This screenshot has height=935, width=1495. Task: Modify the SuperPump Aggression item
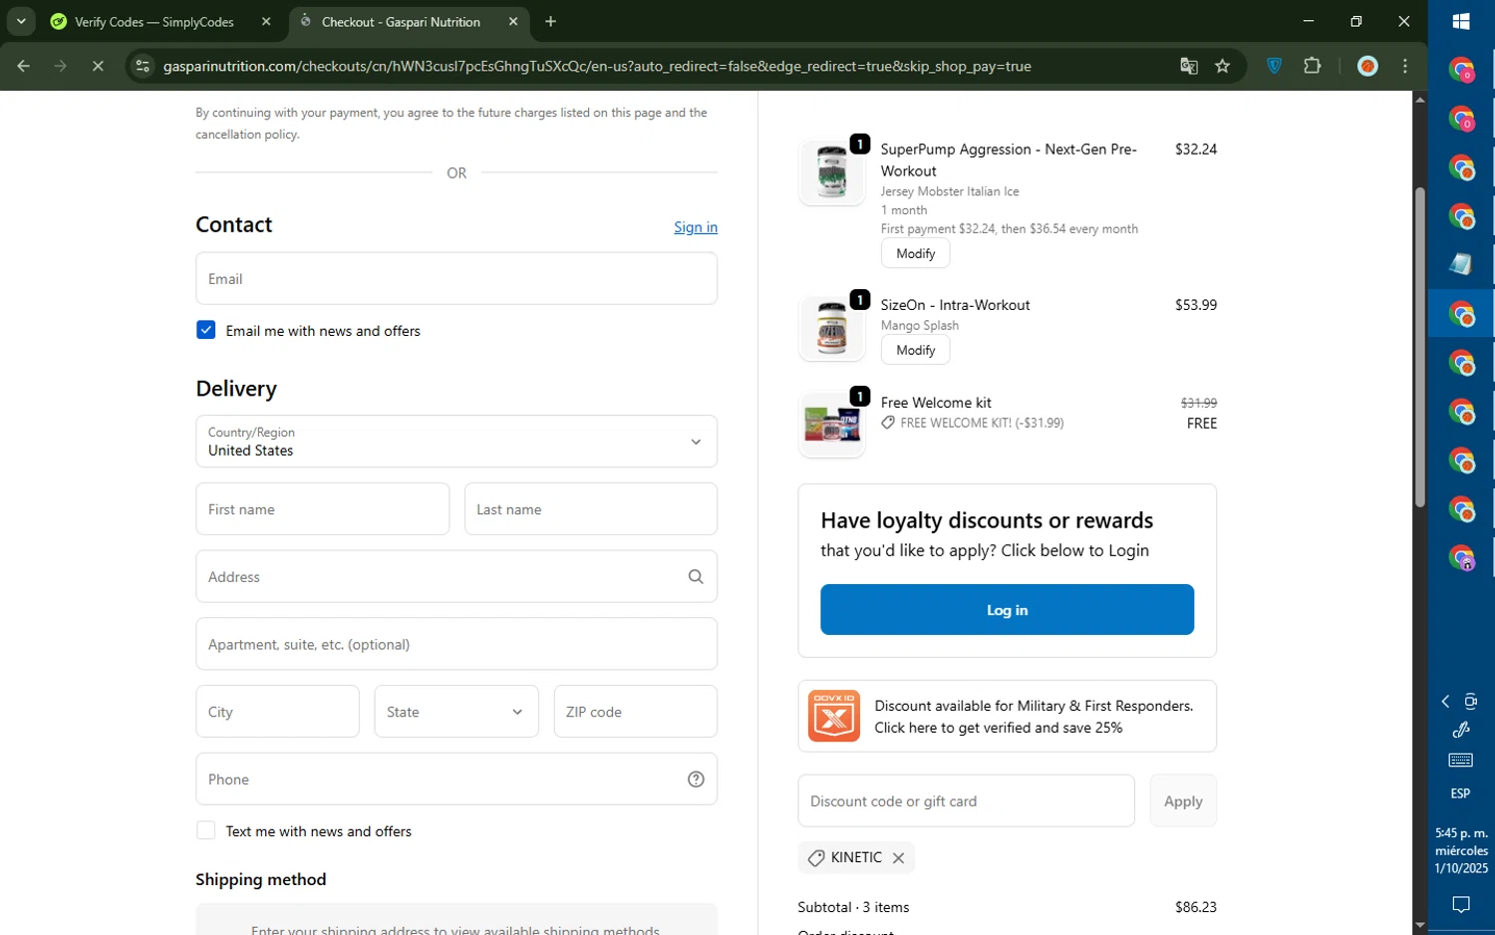tap(915, 253)
